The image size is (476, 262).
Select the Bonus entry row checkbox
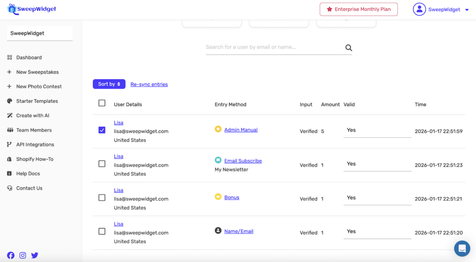pos(102,198)
